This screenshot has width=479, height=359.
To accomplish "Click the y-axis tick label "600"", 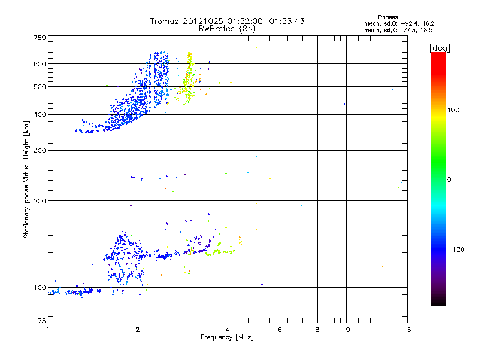I will [40, 64].
